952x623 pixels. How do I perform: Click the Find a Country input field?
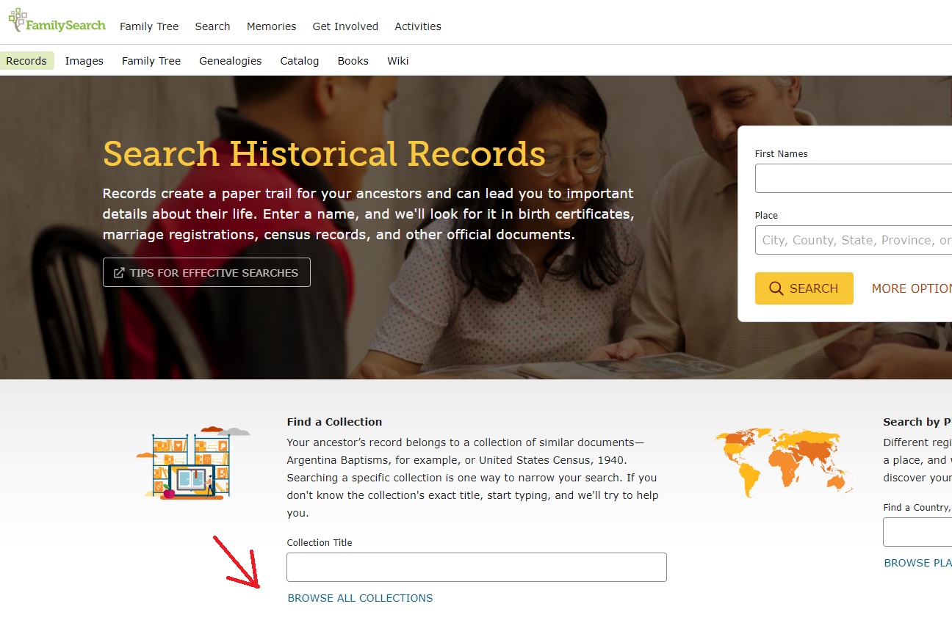(917, 532)
